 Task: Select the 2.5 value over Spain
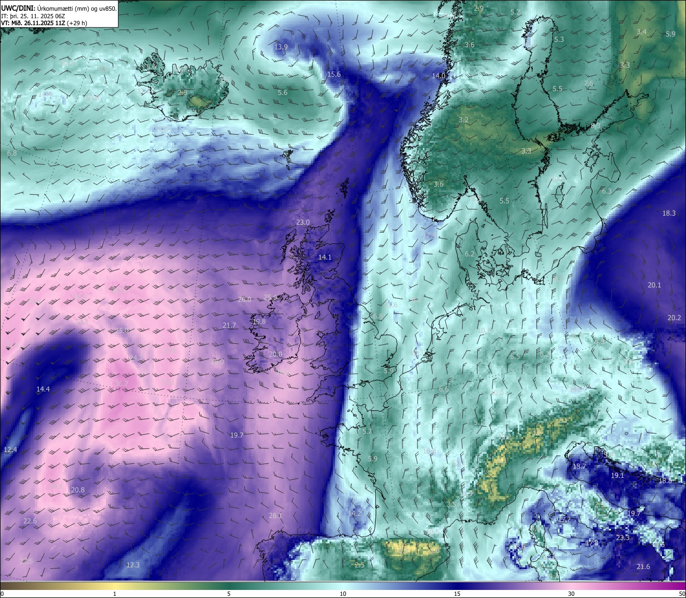click(360, 565)
